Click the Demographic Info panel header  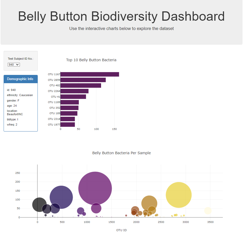(20, 79)
